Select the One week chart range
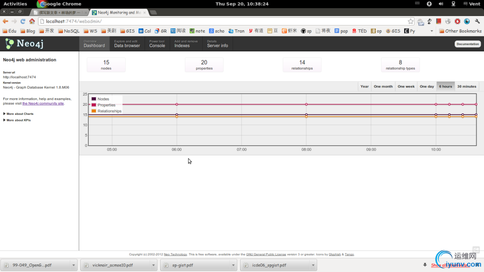Screen dimensions: 484x272 [406, 86]
